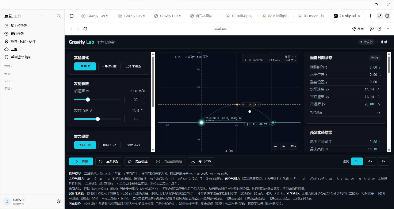Open settings gear next to ranlon
The width and height of the screenshot is (394, 209).
(59, 201)
